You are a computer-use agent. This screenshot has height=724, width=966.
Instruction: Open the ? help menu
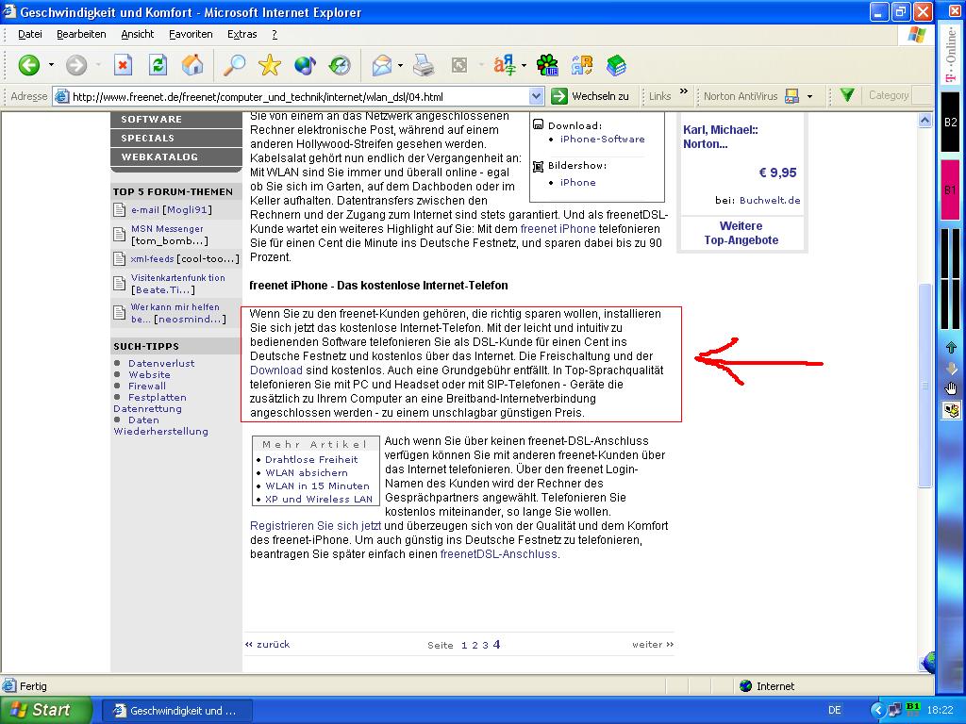275,35
